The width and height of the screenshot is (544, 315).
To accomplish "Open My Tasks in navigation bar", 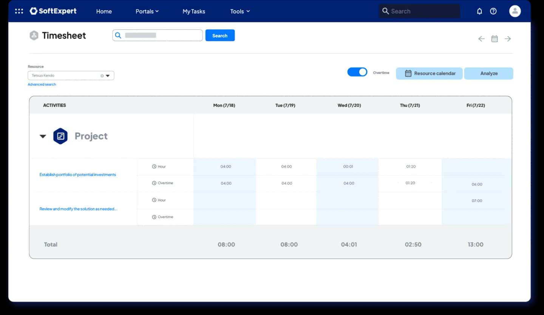I will pyautogui.click(x=194, y=11).
